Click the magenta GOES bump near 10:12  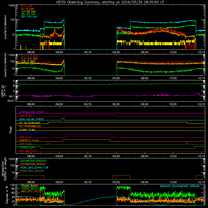197,94
